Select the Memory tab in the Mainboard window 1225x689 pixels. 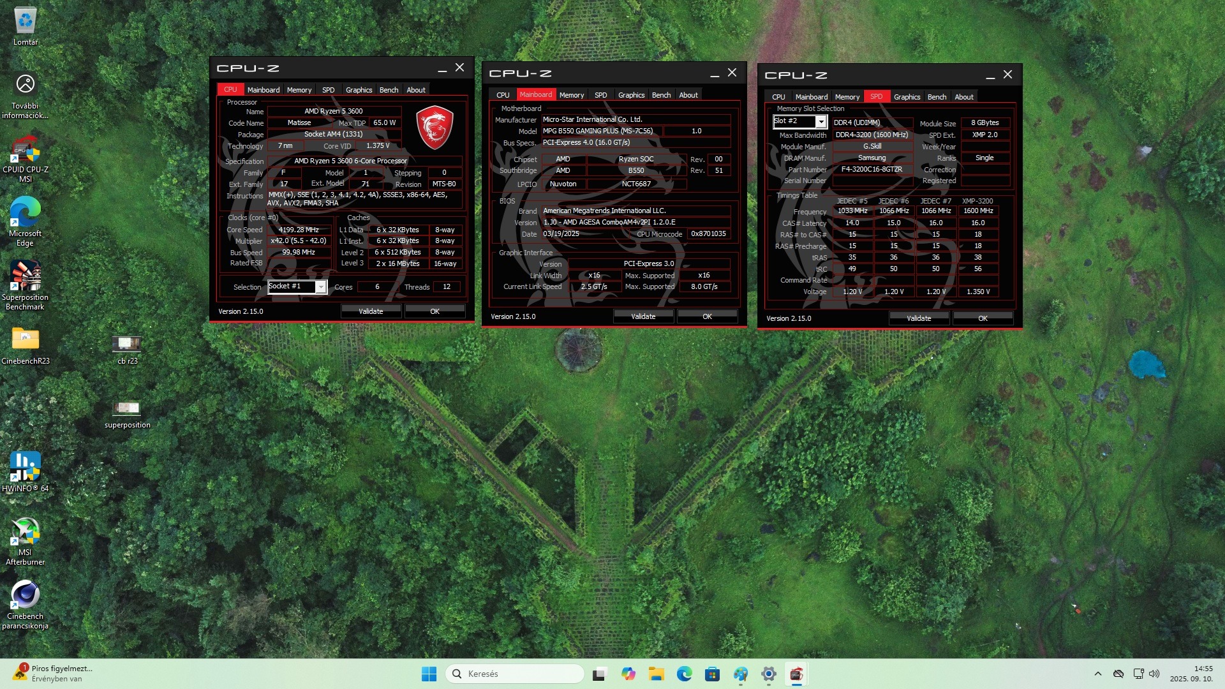pos(571,95)
